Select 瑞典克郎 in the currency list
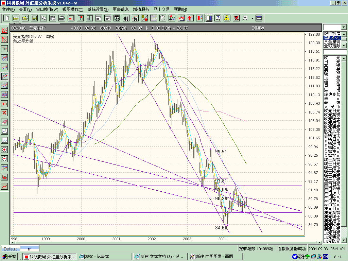Screen dimensions: 348x261 332,94
